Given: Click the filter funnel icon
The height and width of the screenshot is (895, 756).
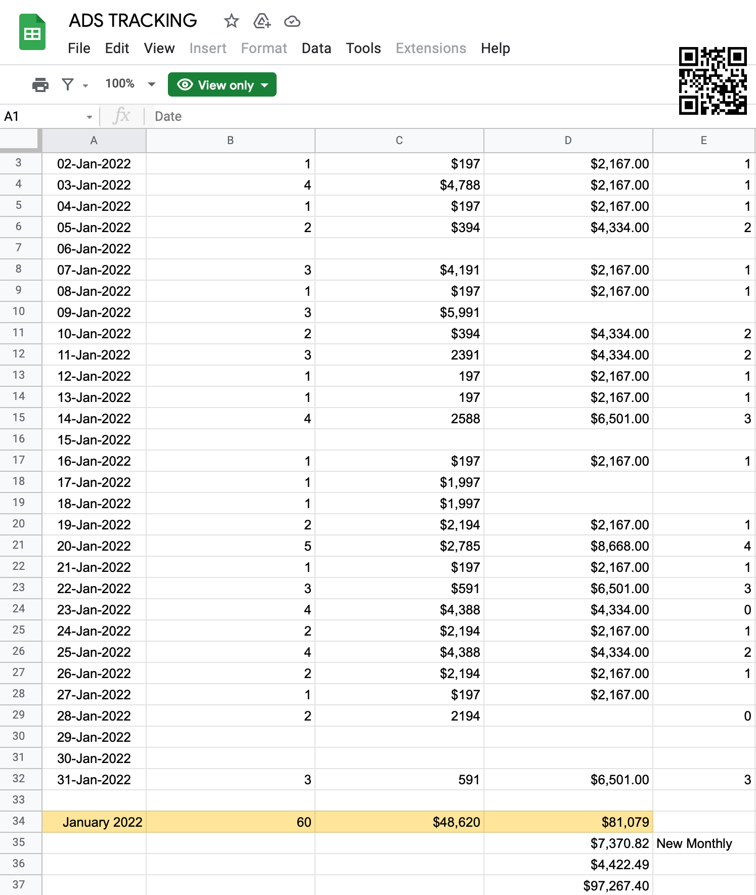Looking at the screenshot, I should pyautogui.click(x=68, y=84).
